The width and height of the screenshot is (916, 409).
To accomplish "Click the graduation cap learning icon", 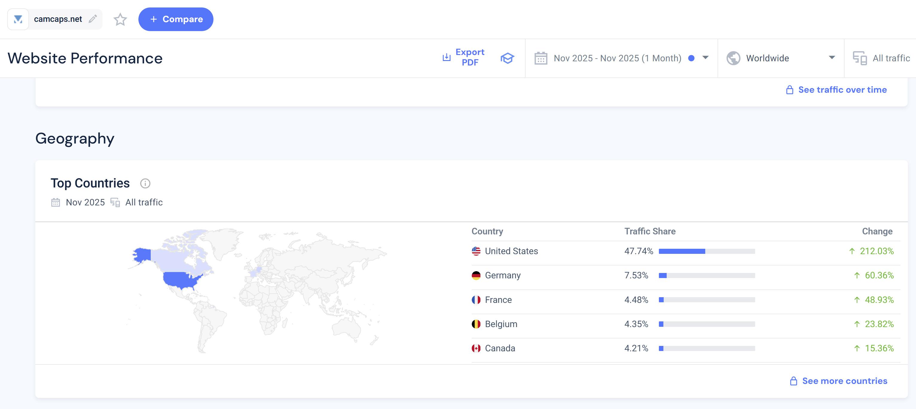I will (x=507, y=58).
